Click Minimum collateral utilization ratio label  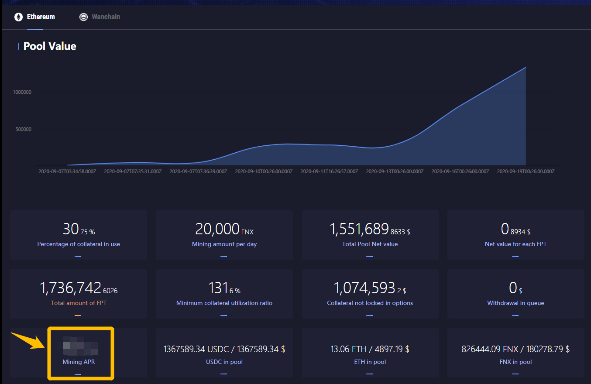224,303
